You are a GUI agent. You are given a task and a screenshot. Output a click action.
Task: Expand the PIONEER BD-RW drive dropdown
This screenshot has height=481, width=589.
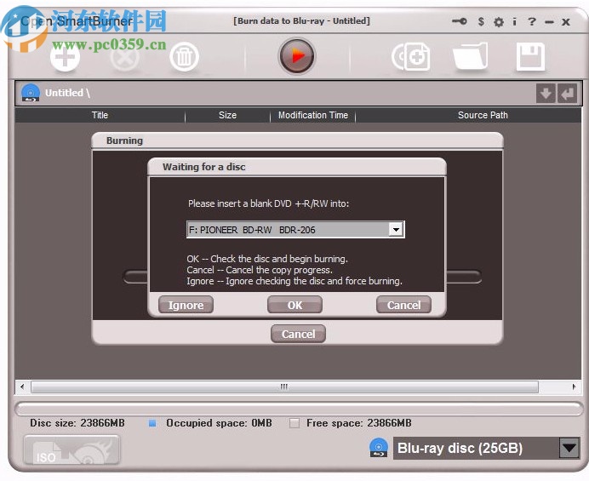[396, 229]
